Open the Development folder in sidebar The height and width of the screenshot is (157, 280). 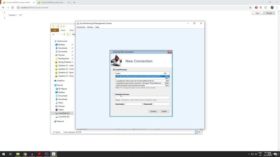pos(63,58)
